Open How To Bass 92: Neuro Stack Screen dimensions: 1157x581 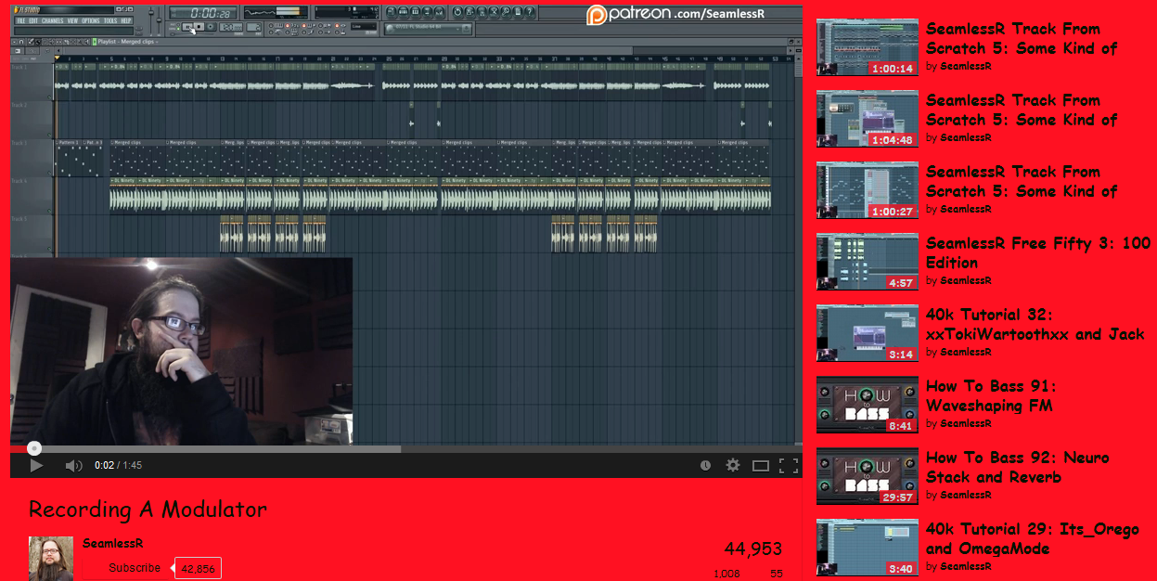[x=1018, y=467]
